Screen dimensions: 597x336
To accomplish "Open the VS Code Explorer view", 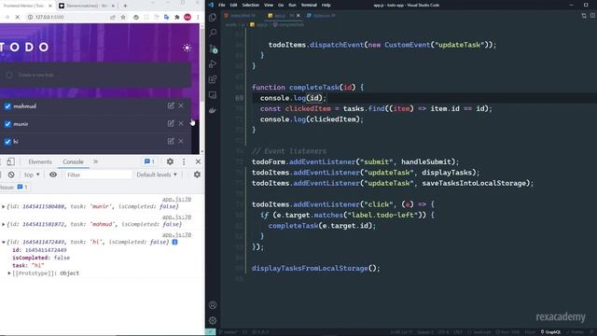I will click(213, 17).
